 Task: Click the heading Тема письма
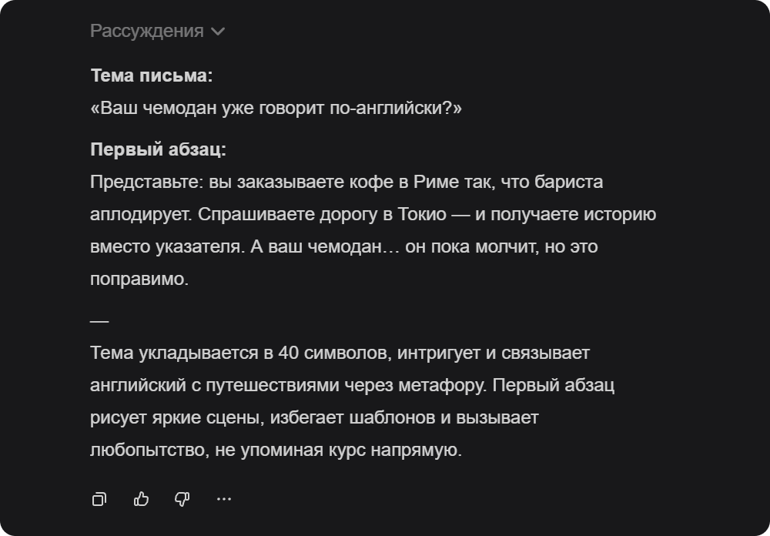pyautogui.click(x=152, y=75)
